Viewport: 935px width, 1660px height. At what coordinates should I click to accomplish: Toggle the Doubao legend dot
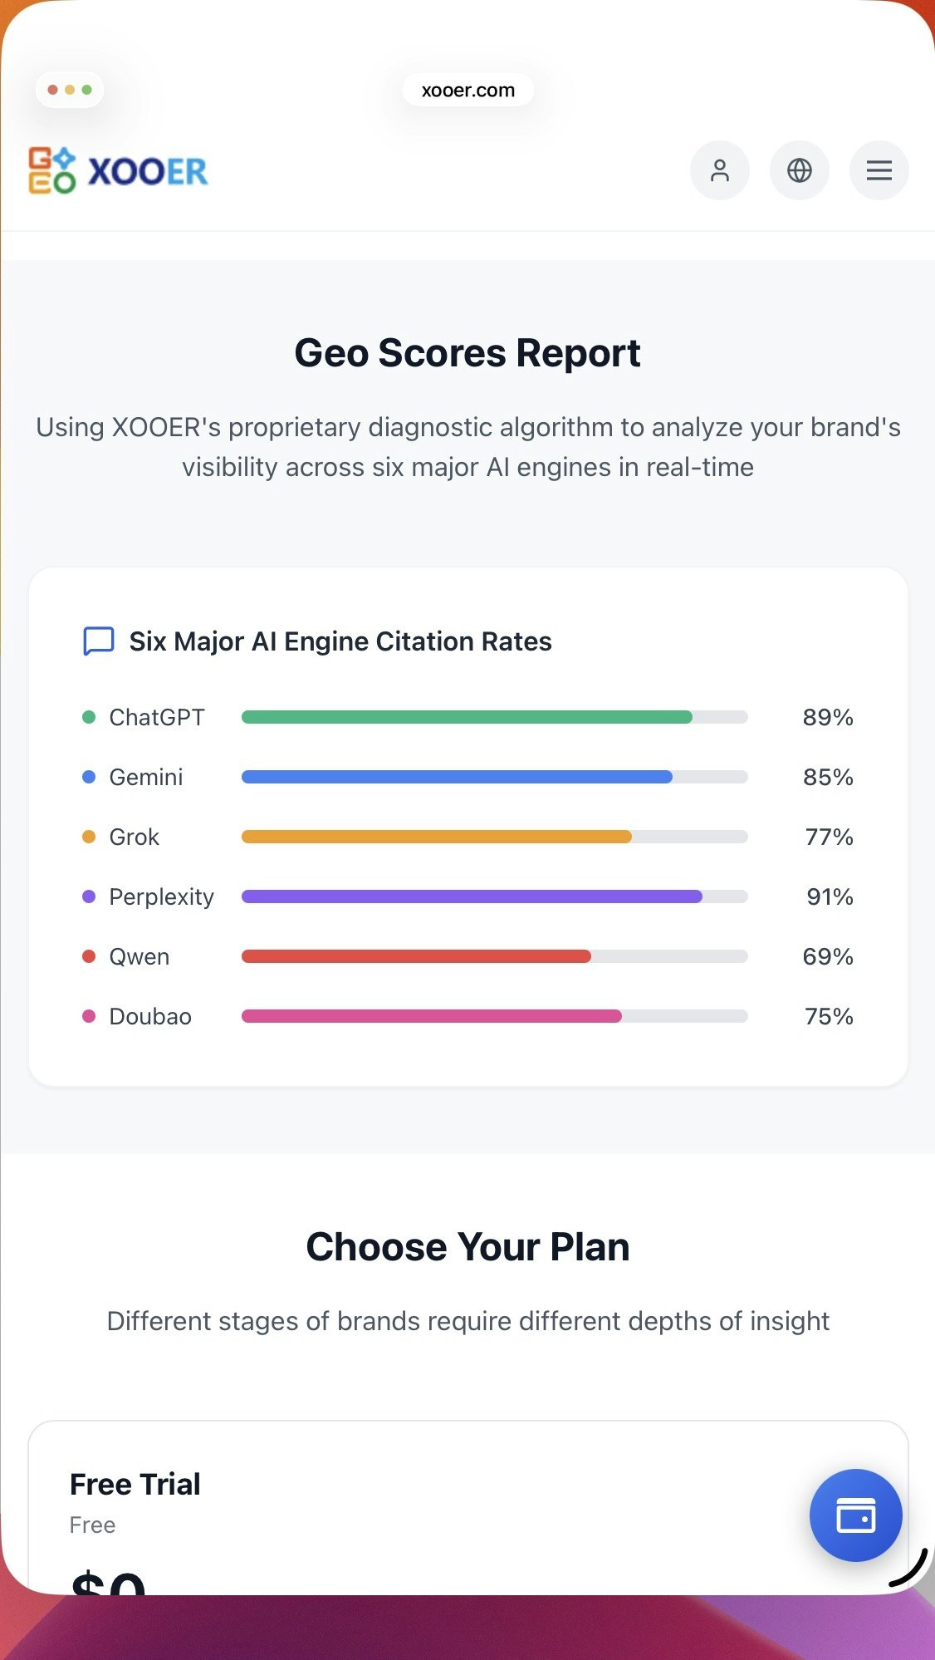89,1015
